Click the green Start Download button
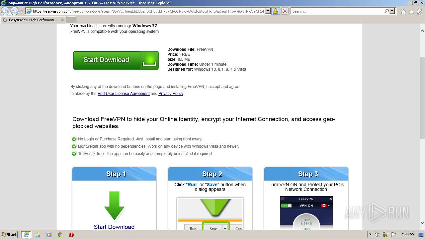 tap(116, 60)
